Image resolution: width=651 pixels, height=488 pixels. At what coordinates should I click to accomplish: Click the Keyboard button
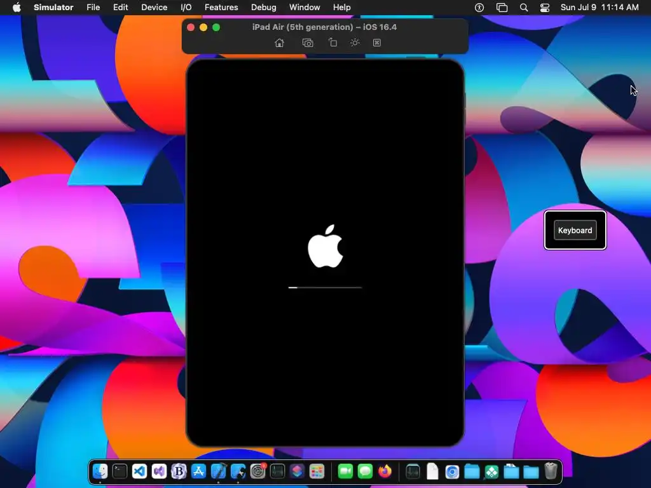575,230
